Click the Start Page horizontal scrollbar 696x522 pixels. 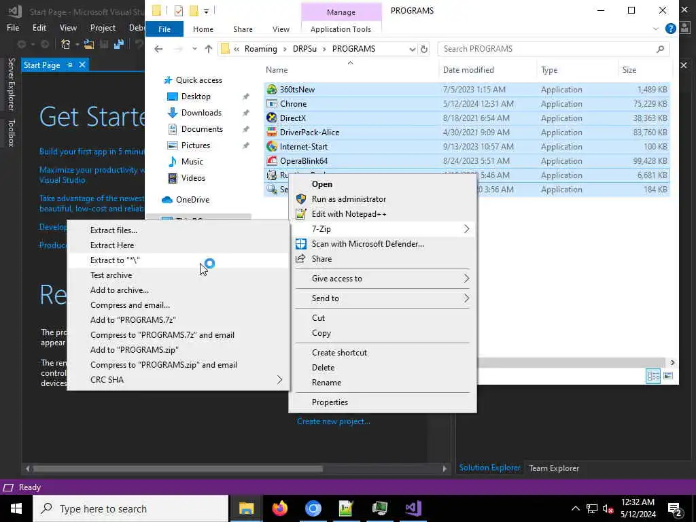coord(177,469)
